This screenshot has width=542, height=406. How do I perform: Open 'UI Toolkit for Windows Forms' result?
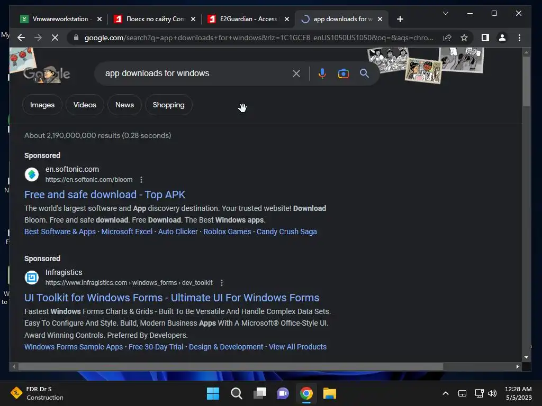172,298
